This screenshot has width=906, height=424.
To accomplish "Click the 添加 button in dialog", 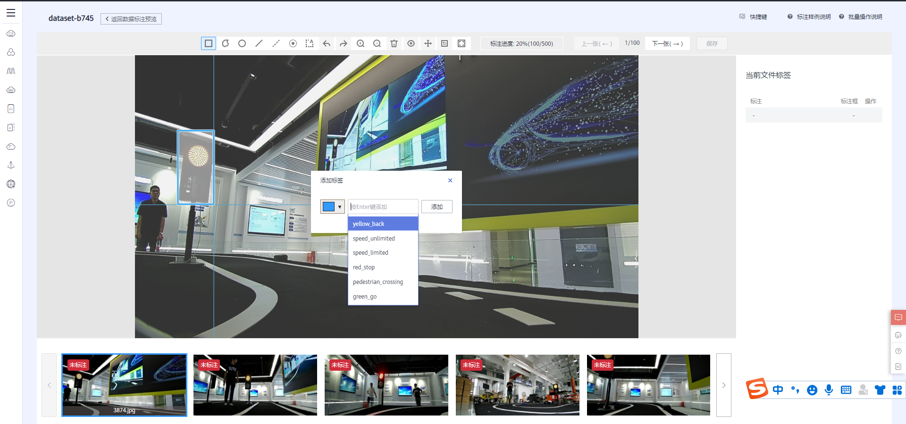I will click(x=436, y=207).
